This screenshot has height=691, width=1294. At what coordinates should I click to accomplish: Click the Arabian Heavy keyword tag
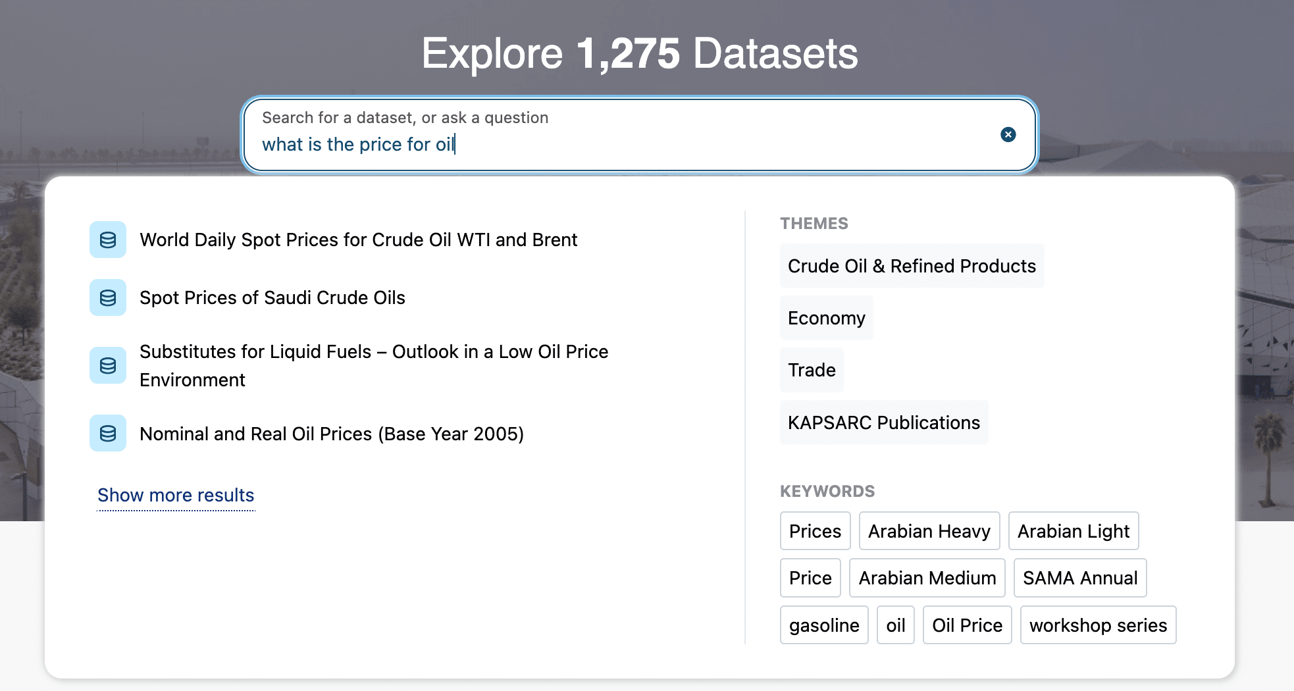tap(929, 531)
